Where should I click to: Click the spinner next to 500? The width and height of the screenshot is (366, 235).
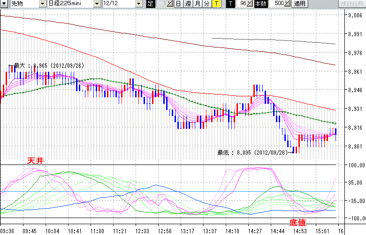tap(287, 4)
